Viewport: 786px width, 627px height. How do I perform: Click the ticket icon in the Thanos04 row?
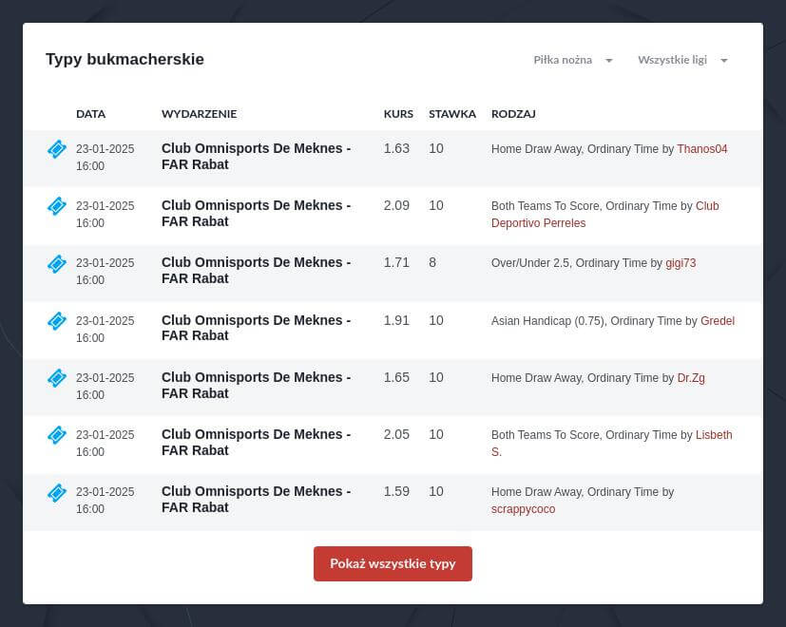[x=57, y=149]
